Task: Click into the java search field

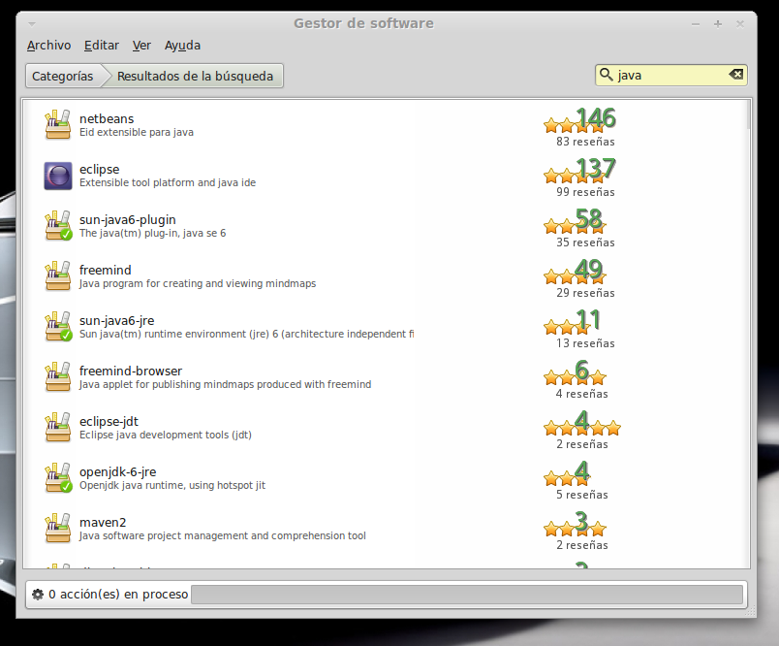Action: click(x=671, y=75)
